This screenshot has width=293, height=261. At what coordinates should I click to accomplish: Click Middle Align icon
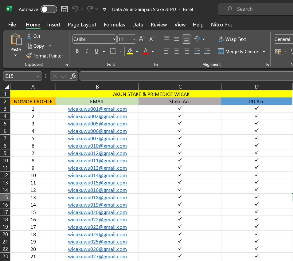[x=177, y=39]
